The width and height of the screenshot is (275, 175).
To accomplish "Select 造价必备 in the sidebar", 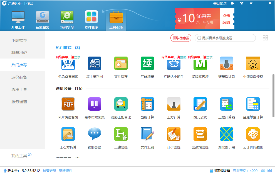I will [19, 77].
